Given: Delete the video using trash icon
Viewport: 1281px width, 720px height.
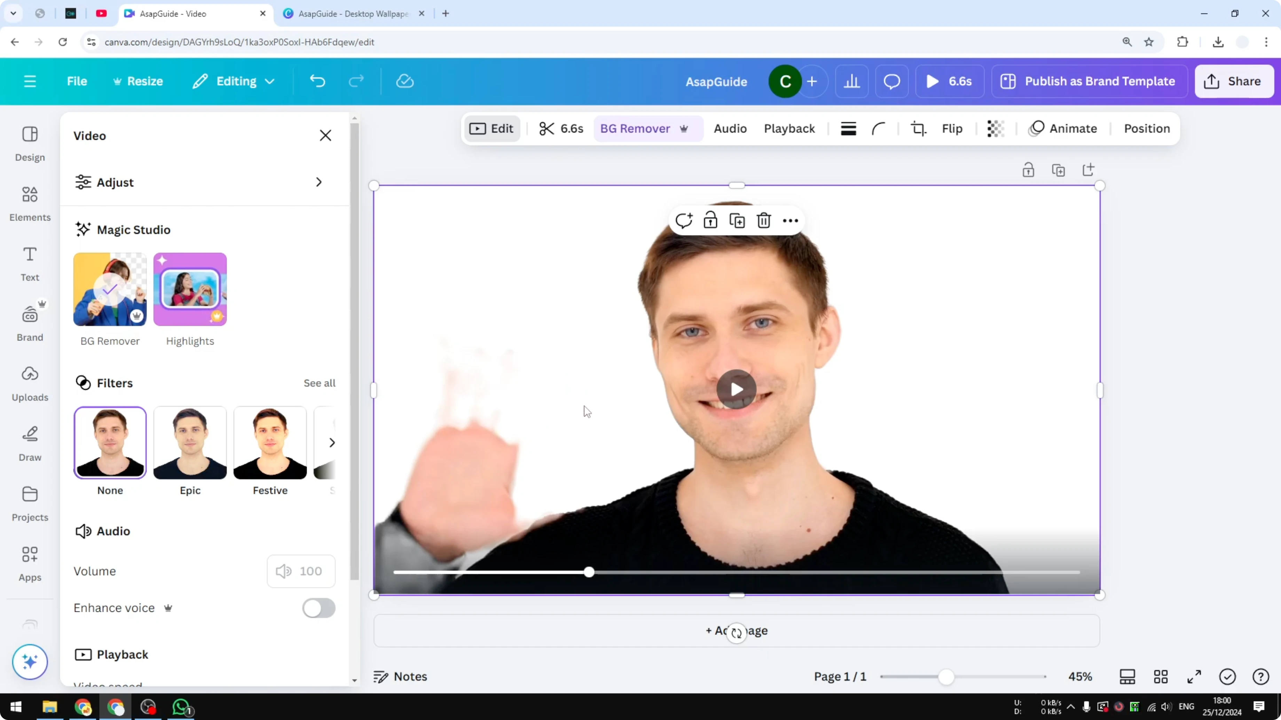Looking at the screenshot, I should [764, 220].
